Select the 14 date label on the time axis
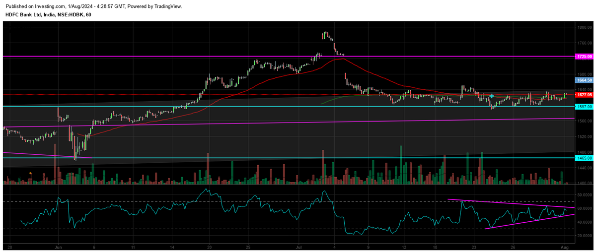The width and height of the screenshot is (596, 252). pyautogui.click(x=172, y=246)
